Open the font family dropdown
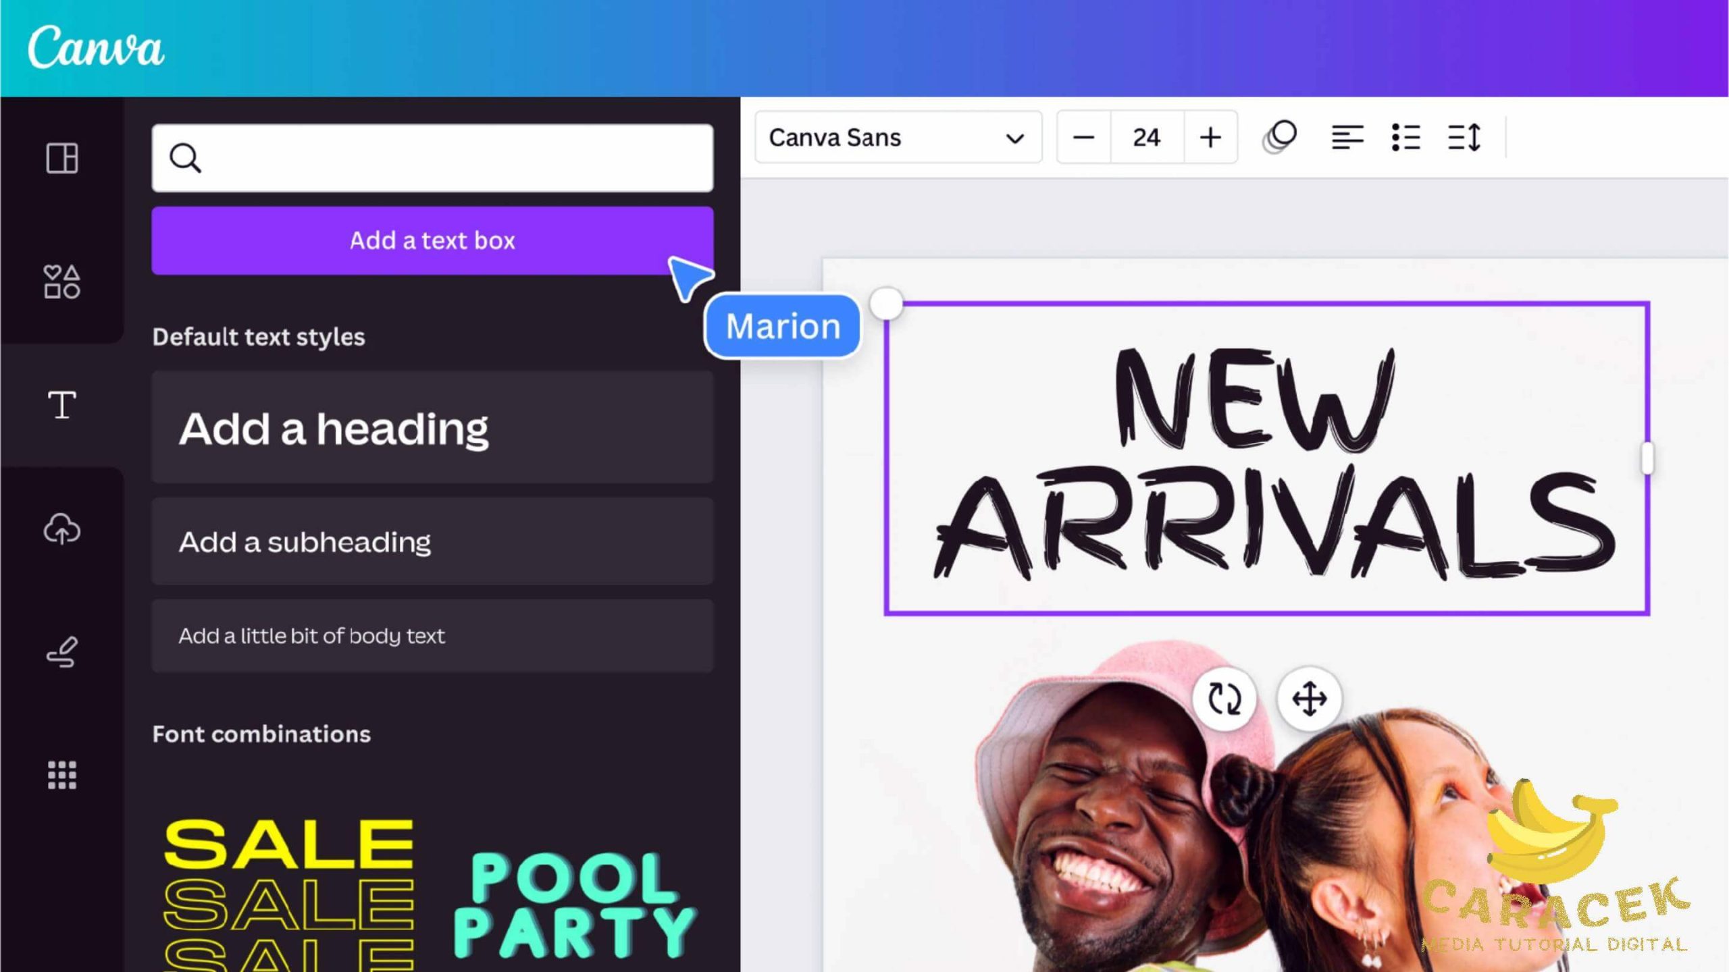 (x=896, y=138)
